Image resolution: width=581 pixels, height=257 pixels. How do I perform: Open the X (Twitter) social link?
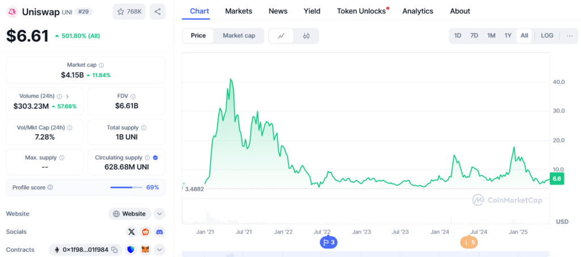click(x=131, y=232)
